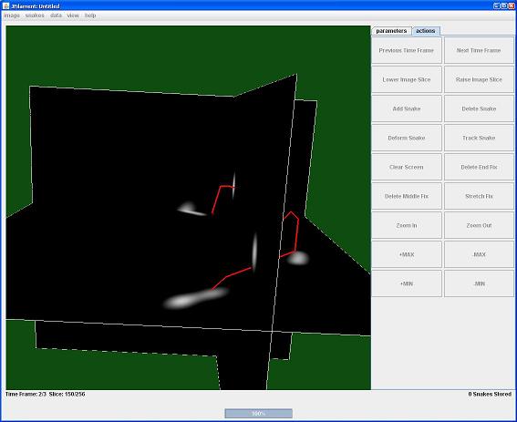
Task: Run Deform Snake action
Action: click(x=407, y=138)
